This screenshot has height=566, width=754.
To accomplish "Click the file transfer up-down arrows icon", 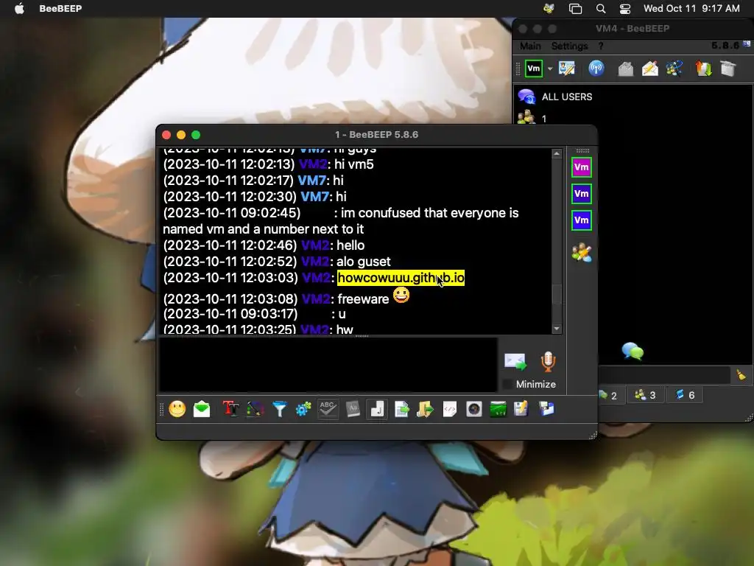I will coord(703,69).
